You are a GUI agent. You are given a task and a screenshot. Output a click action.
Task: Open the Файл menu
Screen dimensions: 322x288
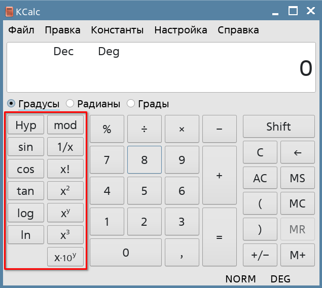tap(21, 30)
